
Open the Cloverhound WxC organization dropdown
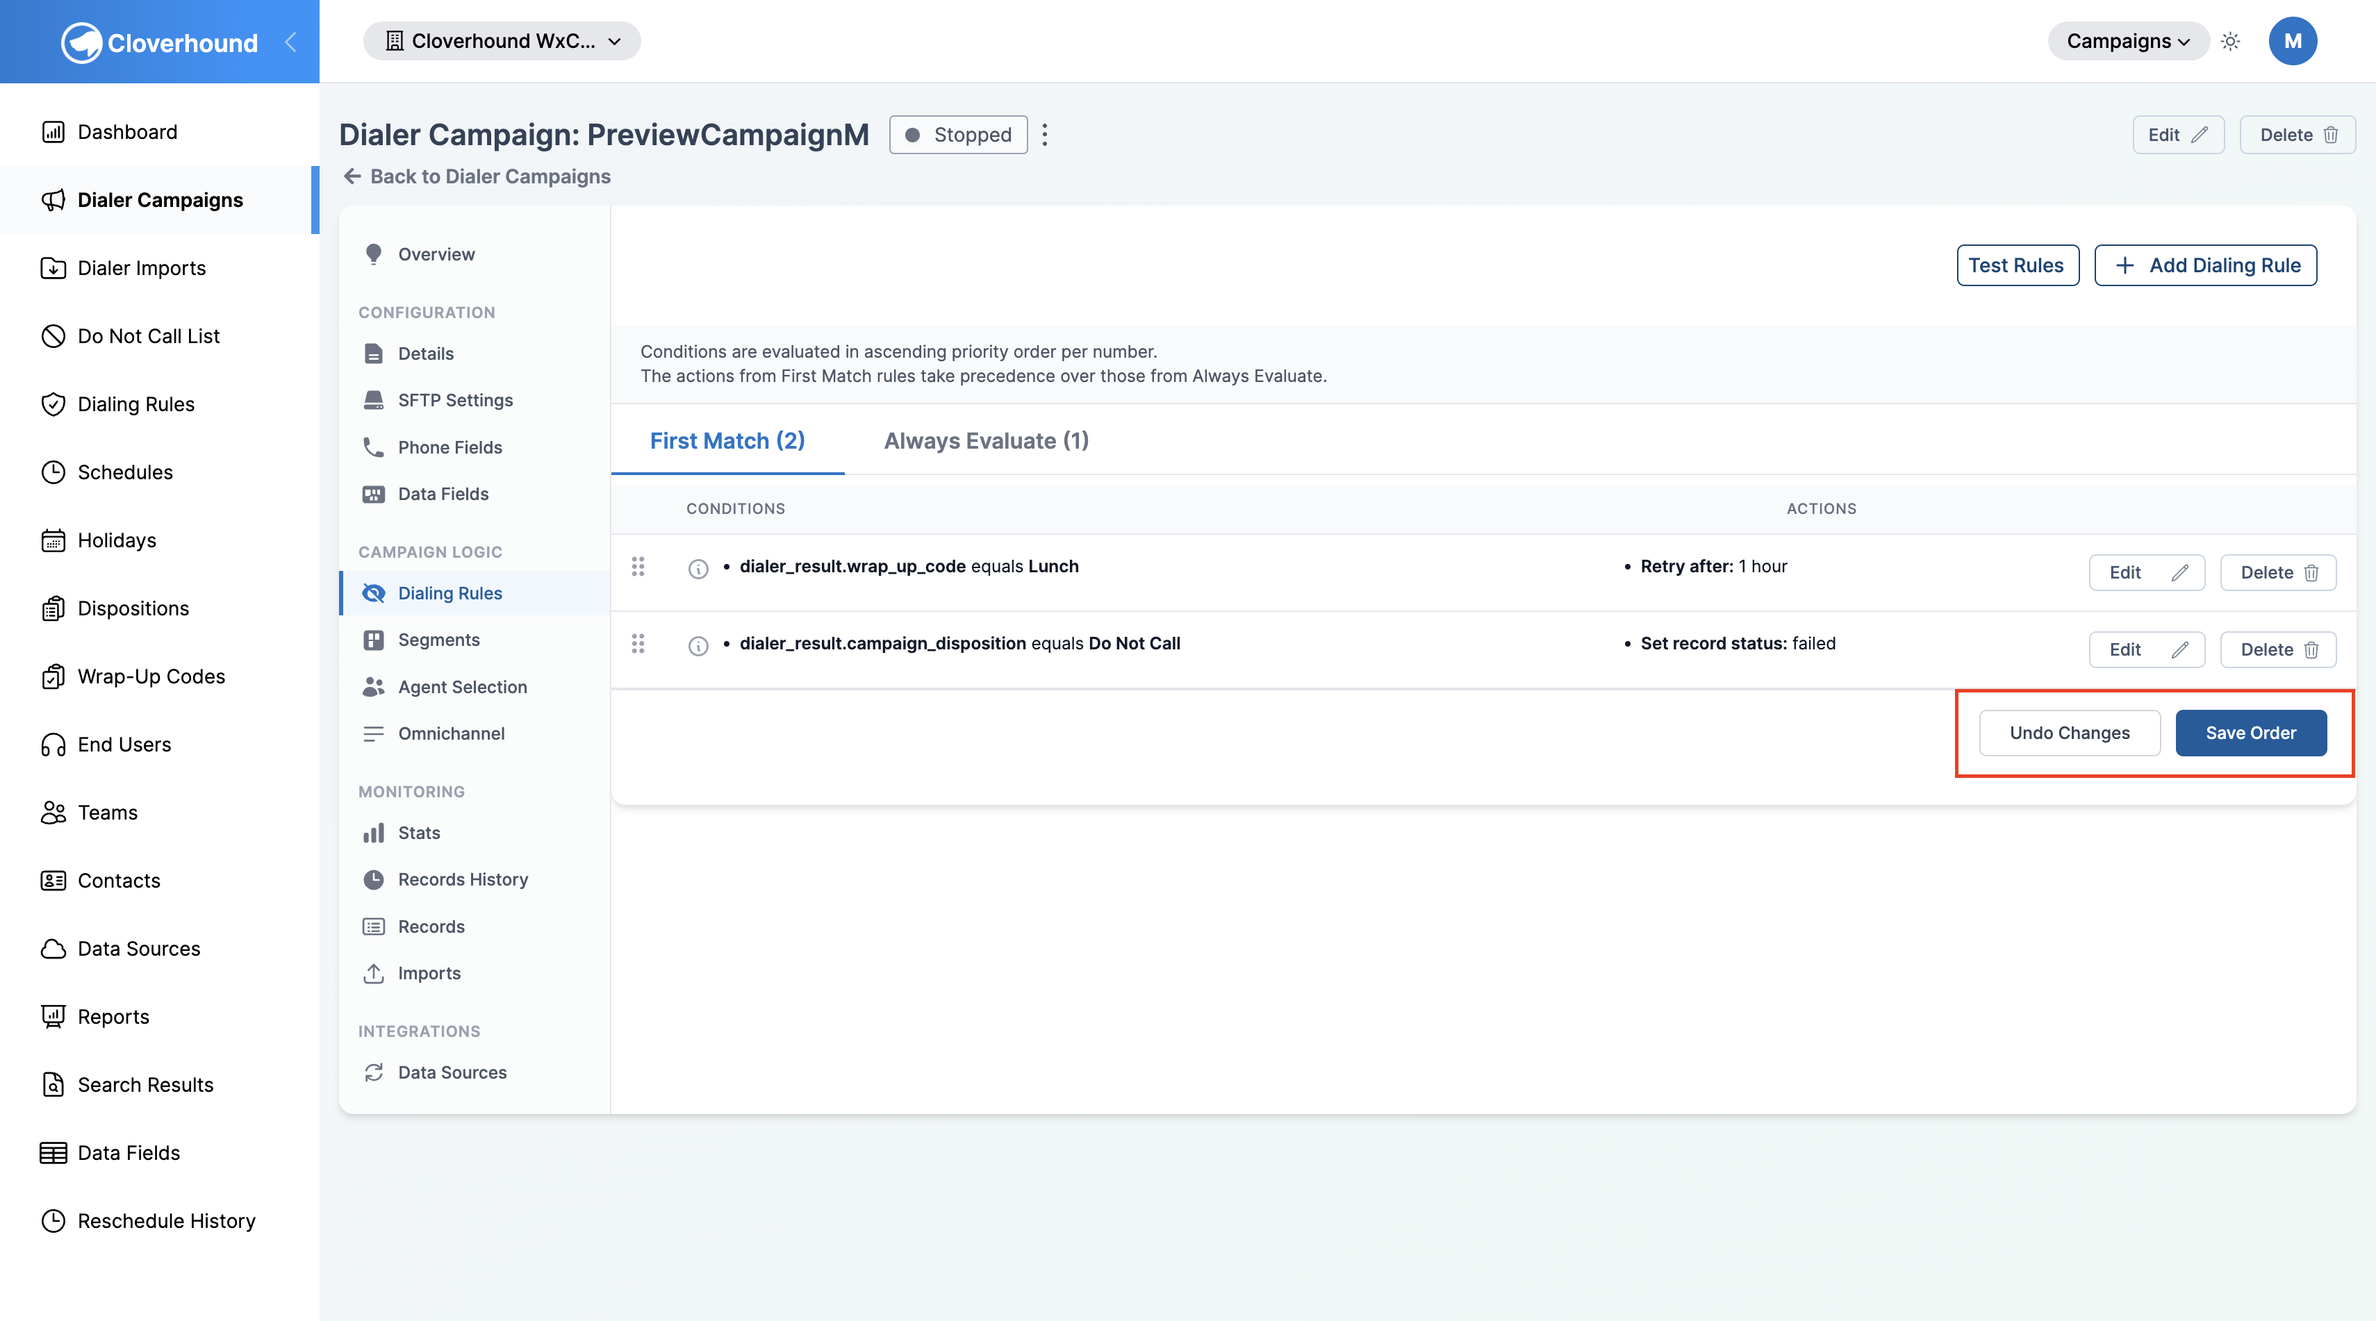pyautogui.click(x=502, y=42)
